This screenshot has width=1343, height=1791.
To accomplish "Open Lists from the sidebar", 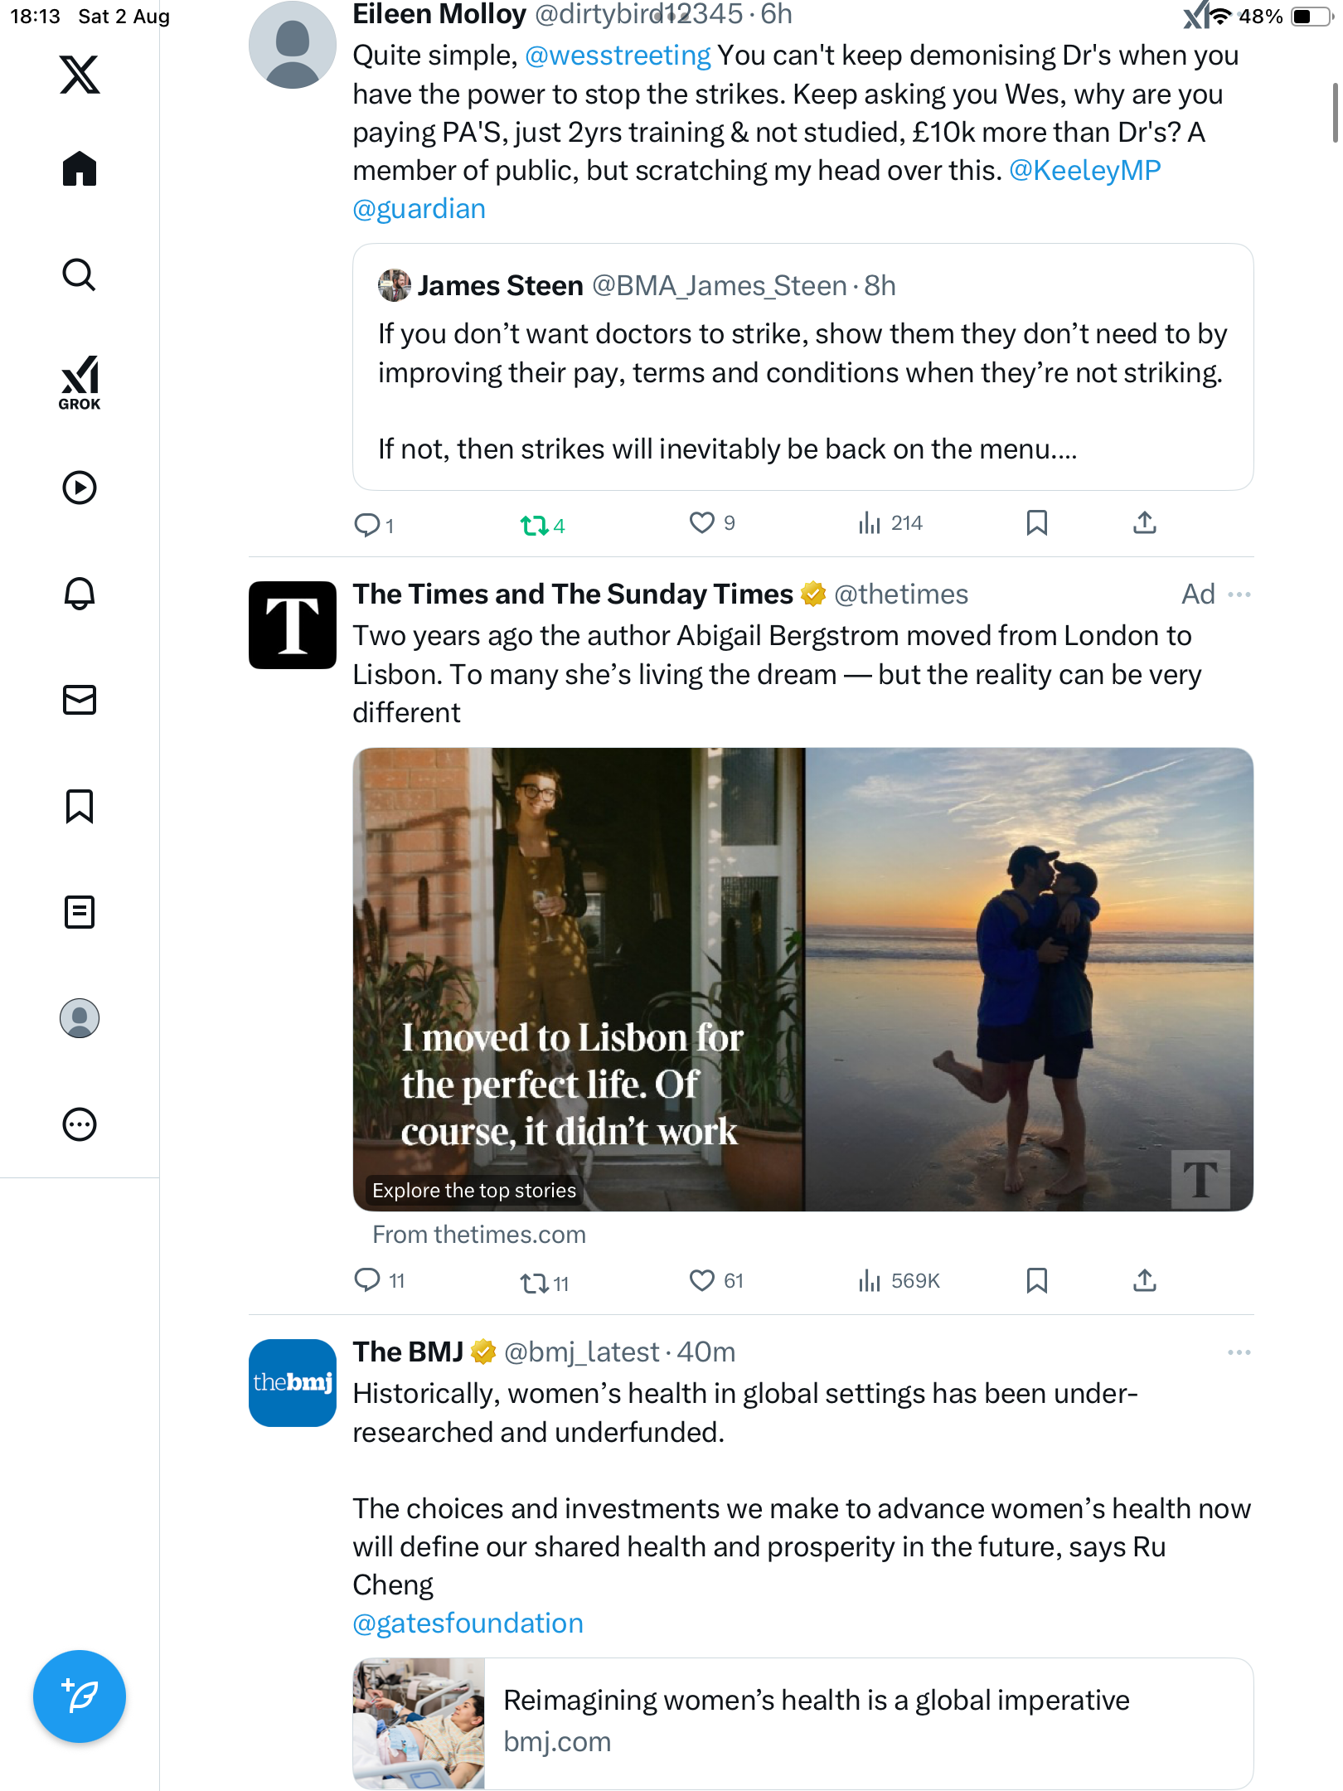I will coord(80,912).
